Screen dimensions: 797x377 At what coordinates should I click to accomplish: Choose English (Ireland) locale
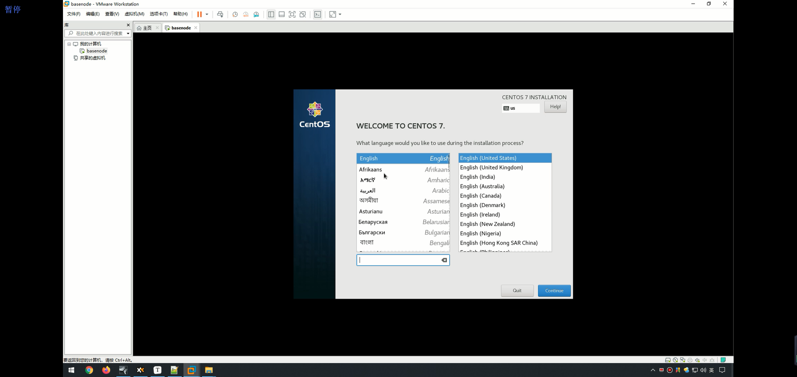click(505, 215)
